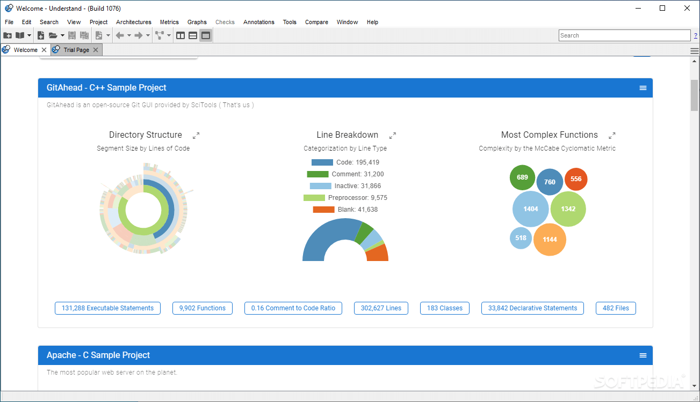Image resolution: width=700 pixels, height=402 pixels.
Task: Click the Save toolbar icon
Action: point(72,35)
